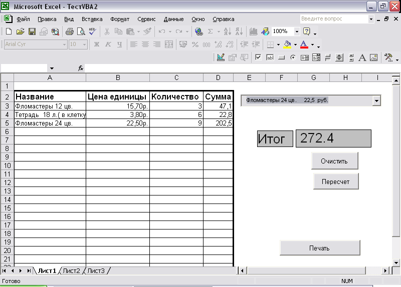Run the Spelling check icon
Viewport: 401px width, 287px height.
[x=92, y=31]
